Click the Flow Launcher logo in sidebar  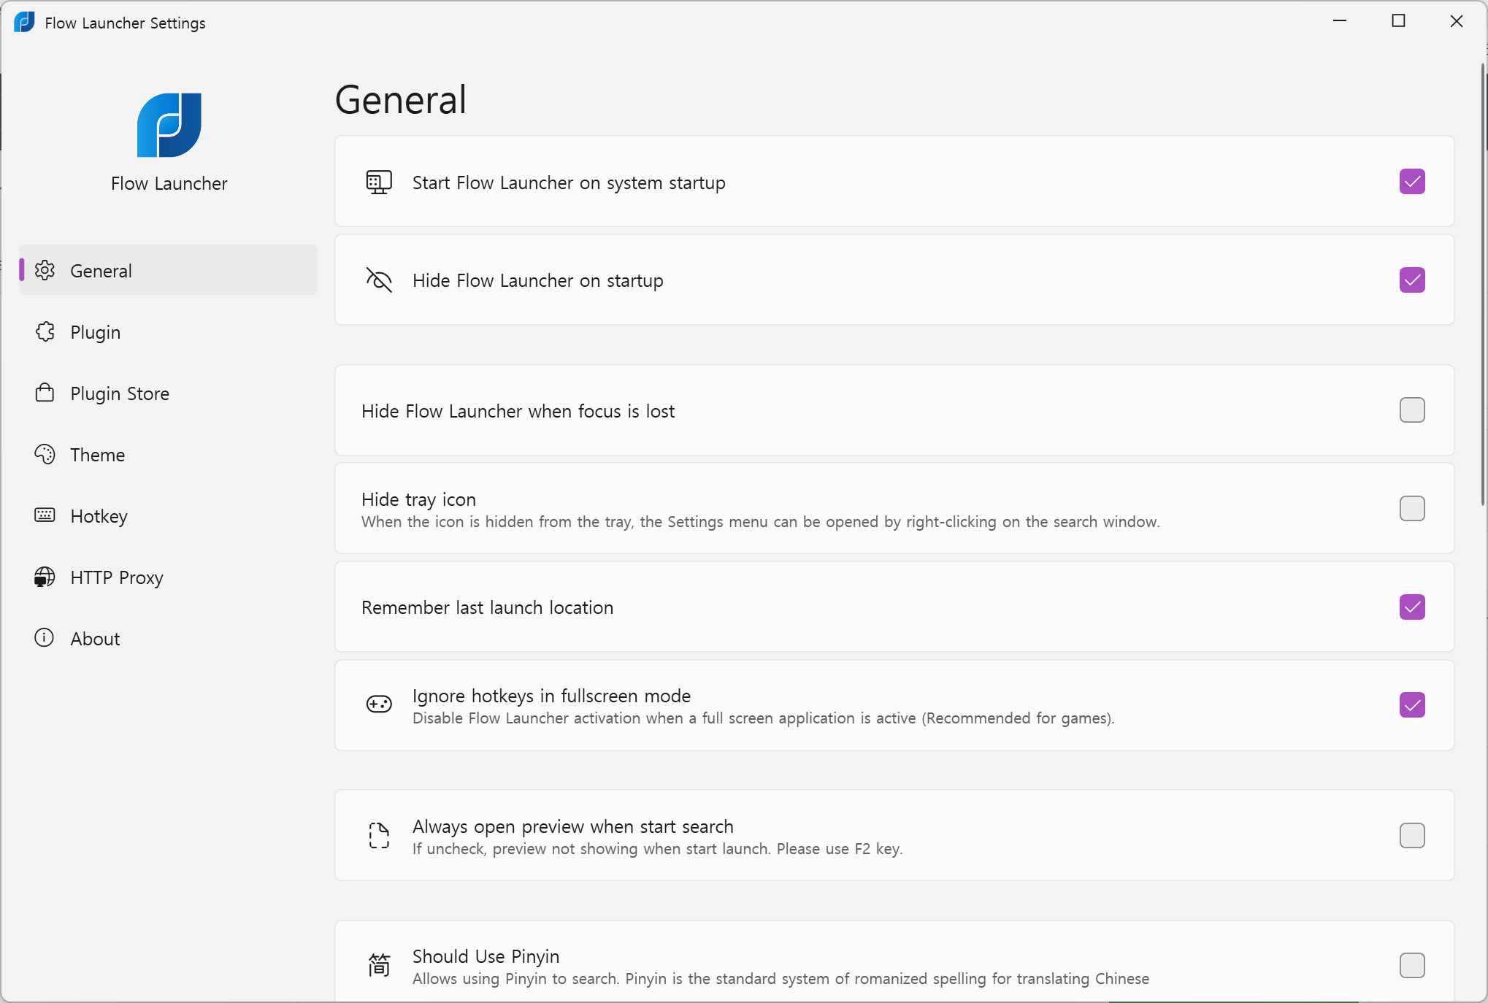tap(169, 125)
